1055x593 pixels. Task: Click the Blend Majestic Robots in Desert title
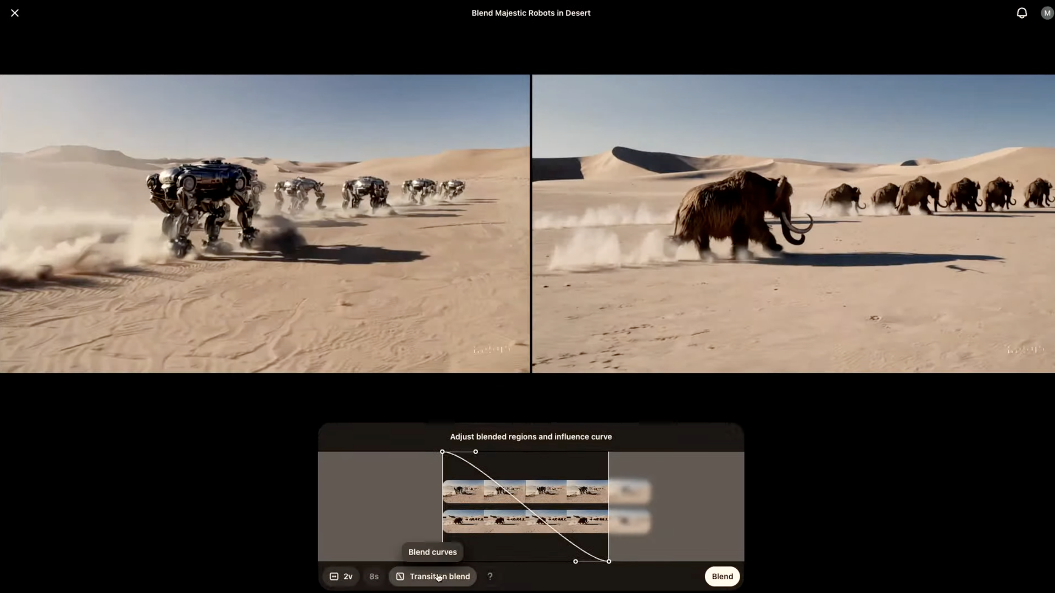click(x=531, y=13)
